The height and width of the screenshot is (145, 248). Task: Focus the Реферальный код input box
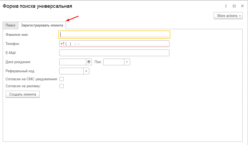pos(72,71)
